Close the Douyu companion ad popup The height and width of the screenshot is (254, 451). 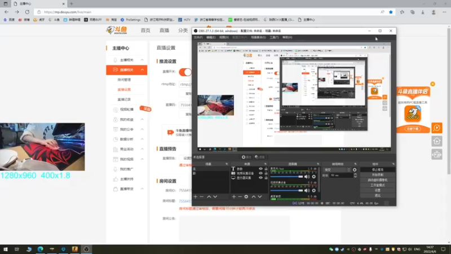click(x=432, y=84)
